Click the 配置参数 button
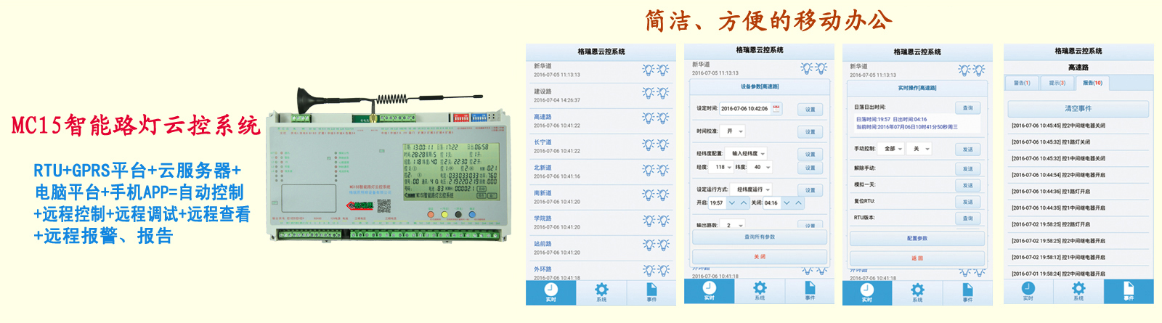Image resolution: width=1162 pixels, height=323 pixels. 917,238
